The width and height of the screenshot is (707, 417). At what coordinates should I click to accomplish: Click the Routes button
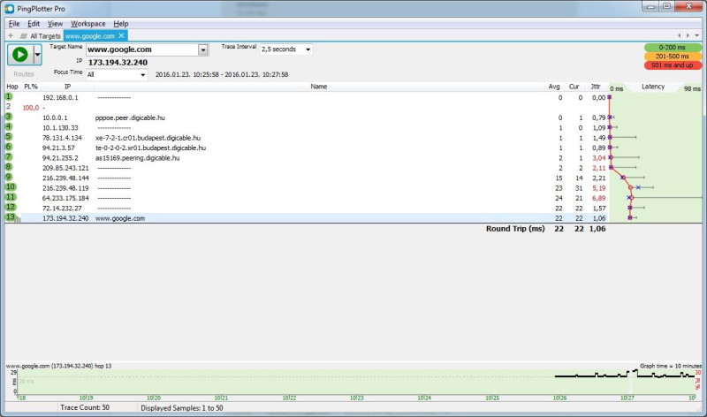coord(24,74)
